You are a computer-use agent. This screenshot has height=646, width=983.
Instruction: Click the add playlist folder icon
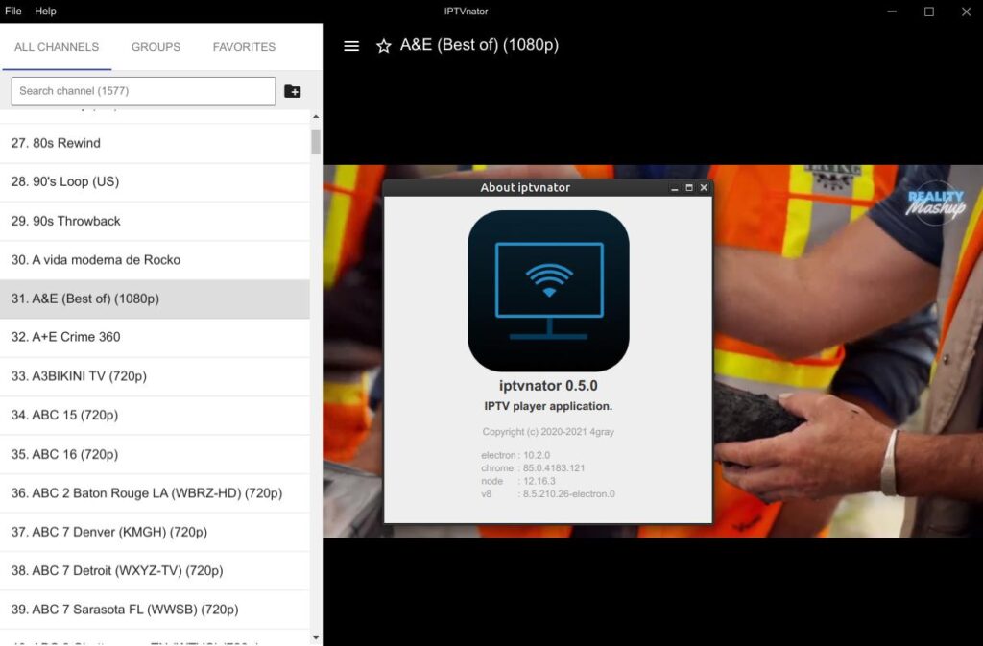(x=293, y=91)
